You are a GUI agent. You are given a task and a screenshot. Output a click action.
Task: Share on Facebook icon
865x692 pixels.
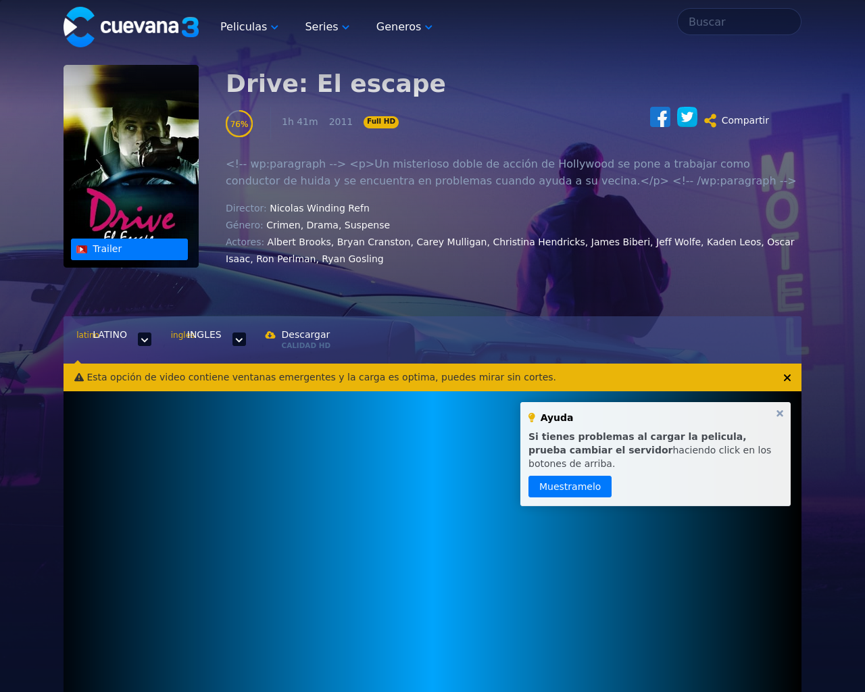tap(660, 117)
